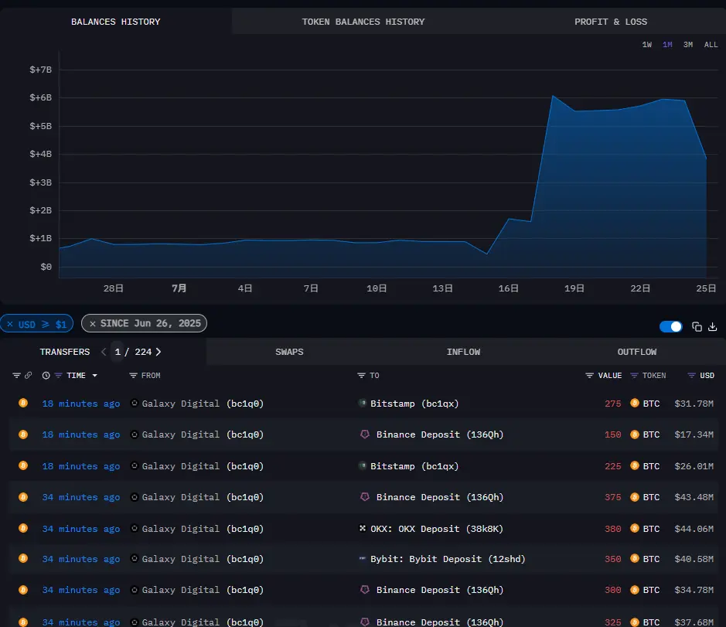Open Binance Deposit recipient in 150 BTC row
The width and height of the screenshot is (726, 627).
(440, 434)
